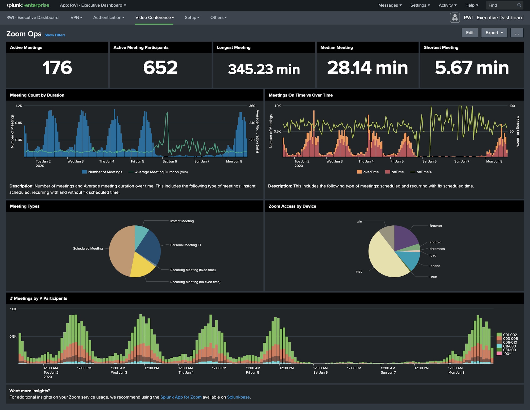Image resolution: width=530 pixels, height=410 pixels.
Task: Open the Help menu
Action: [472, 5]
